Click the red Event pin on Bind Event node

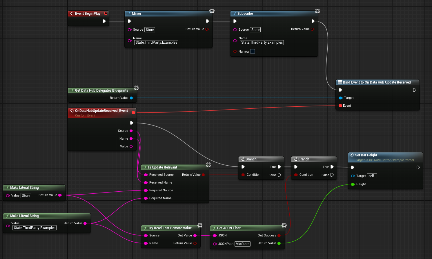tap(340, 106)
